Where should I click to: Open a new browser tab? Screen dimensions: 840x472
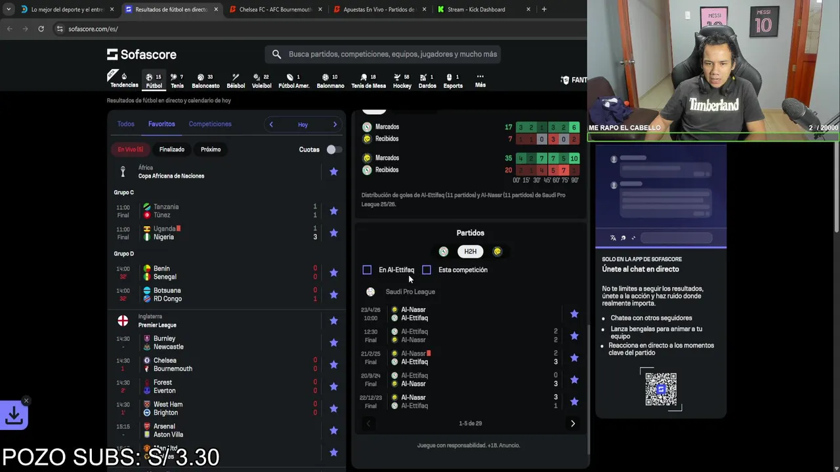[544, 9]
